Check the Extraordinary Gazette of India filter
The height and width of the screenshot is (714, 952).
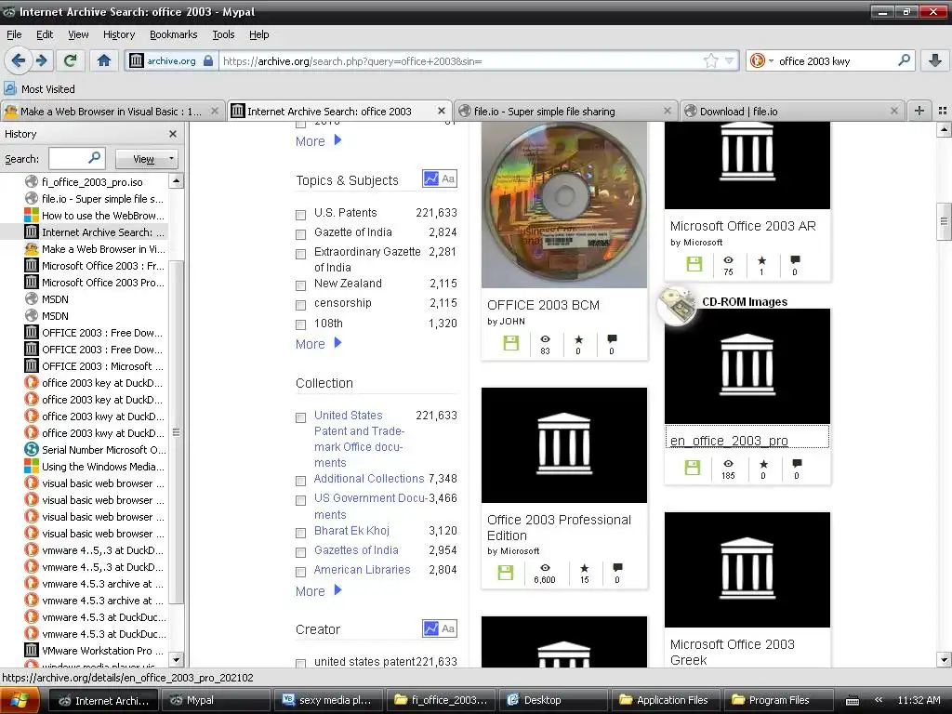(300, 253)
